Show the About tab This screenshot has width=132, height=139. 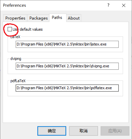[x=74, y=18]
